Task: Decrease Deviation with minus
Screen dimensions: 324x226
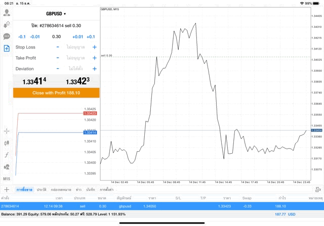Action: point(58,69)
